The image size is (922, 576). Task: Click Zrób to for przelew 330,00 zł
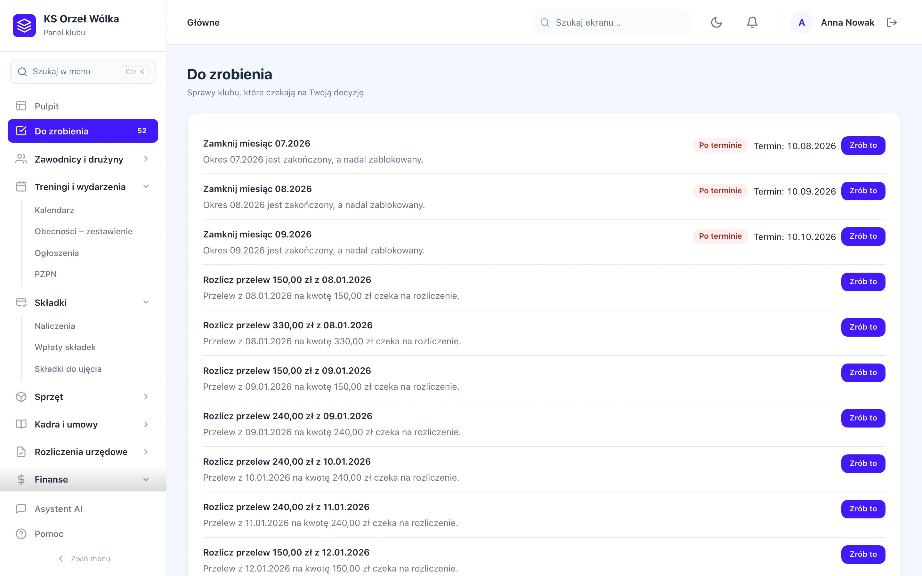pos(863,327)
